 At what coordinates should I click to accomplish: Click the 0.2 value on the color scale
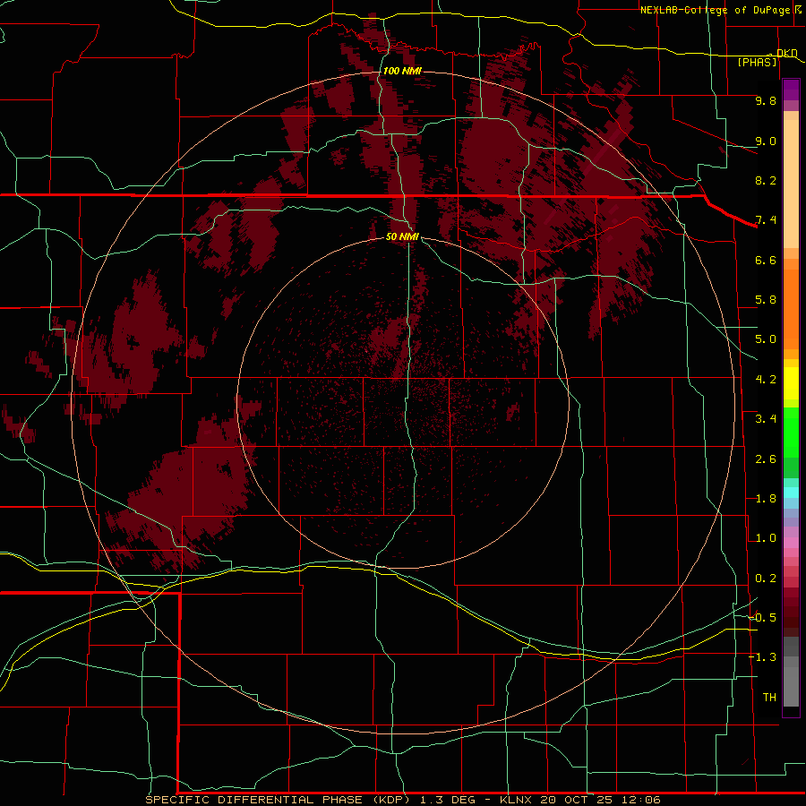tap(766, 579)
